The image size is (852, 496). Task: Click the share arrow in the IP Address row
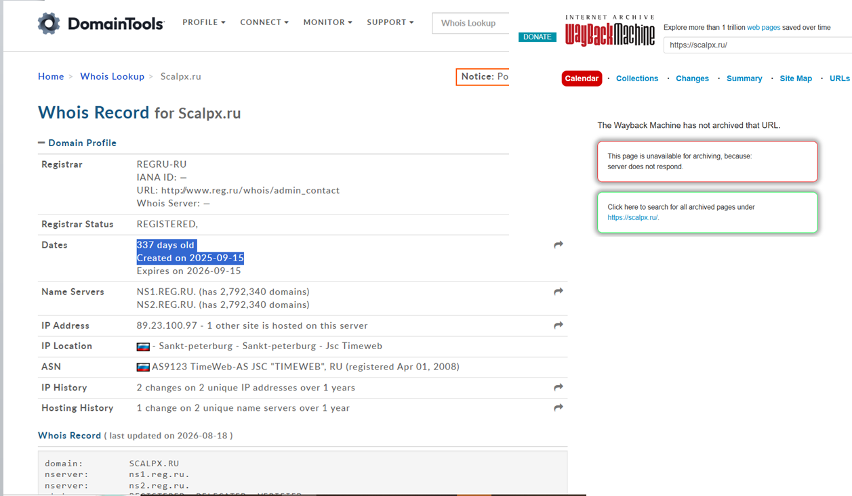coord(559,325)
